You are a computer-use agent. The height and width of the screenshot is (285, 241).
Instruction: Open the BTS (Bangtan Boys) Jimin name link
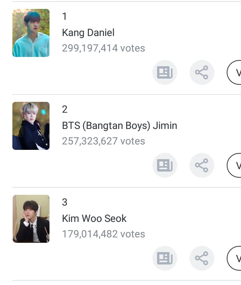(x=120, y=125)
